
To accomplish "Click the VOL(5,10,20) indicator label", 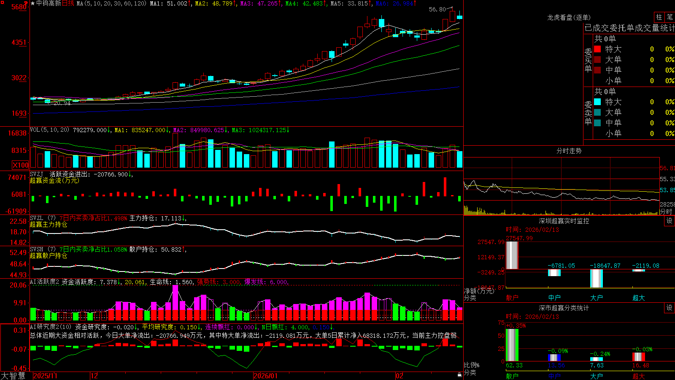I will (50, 130).
